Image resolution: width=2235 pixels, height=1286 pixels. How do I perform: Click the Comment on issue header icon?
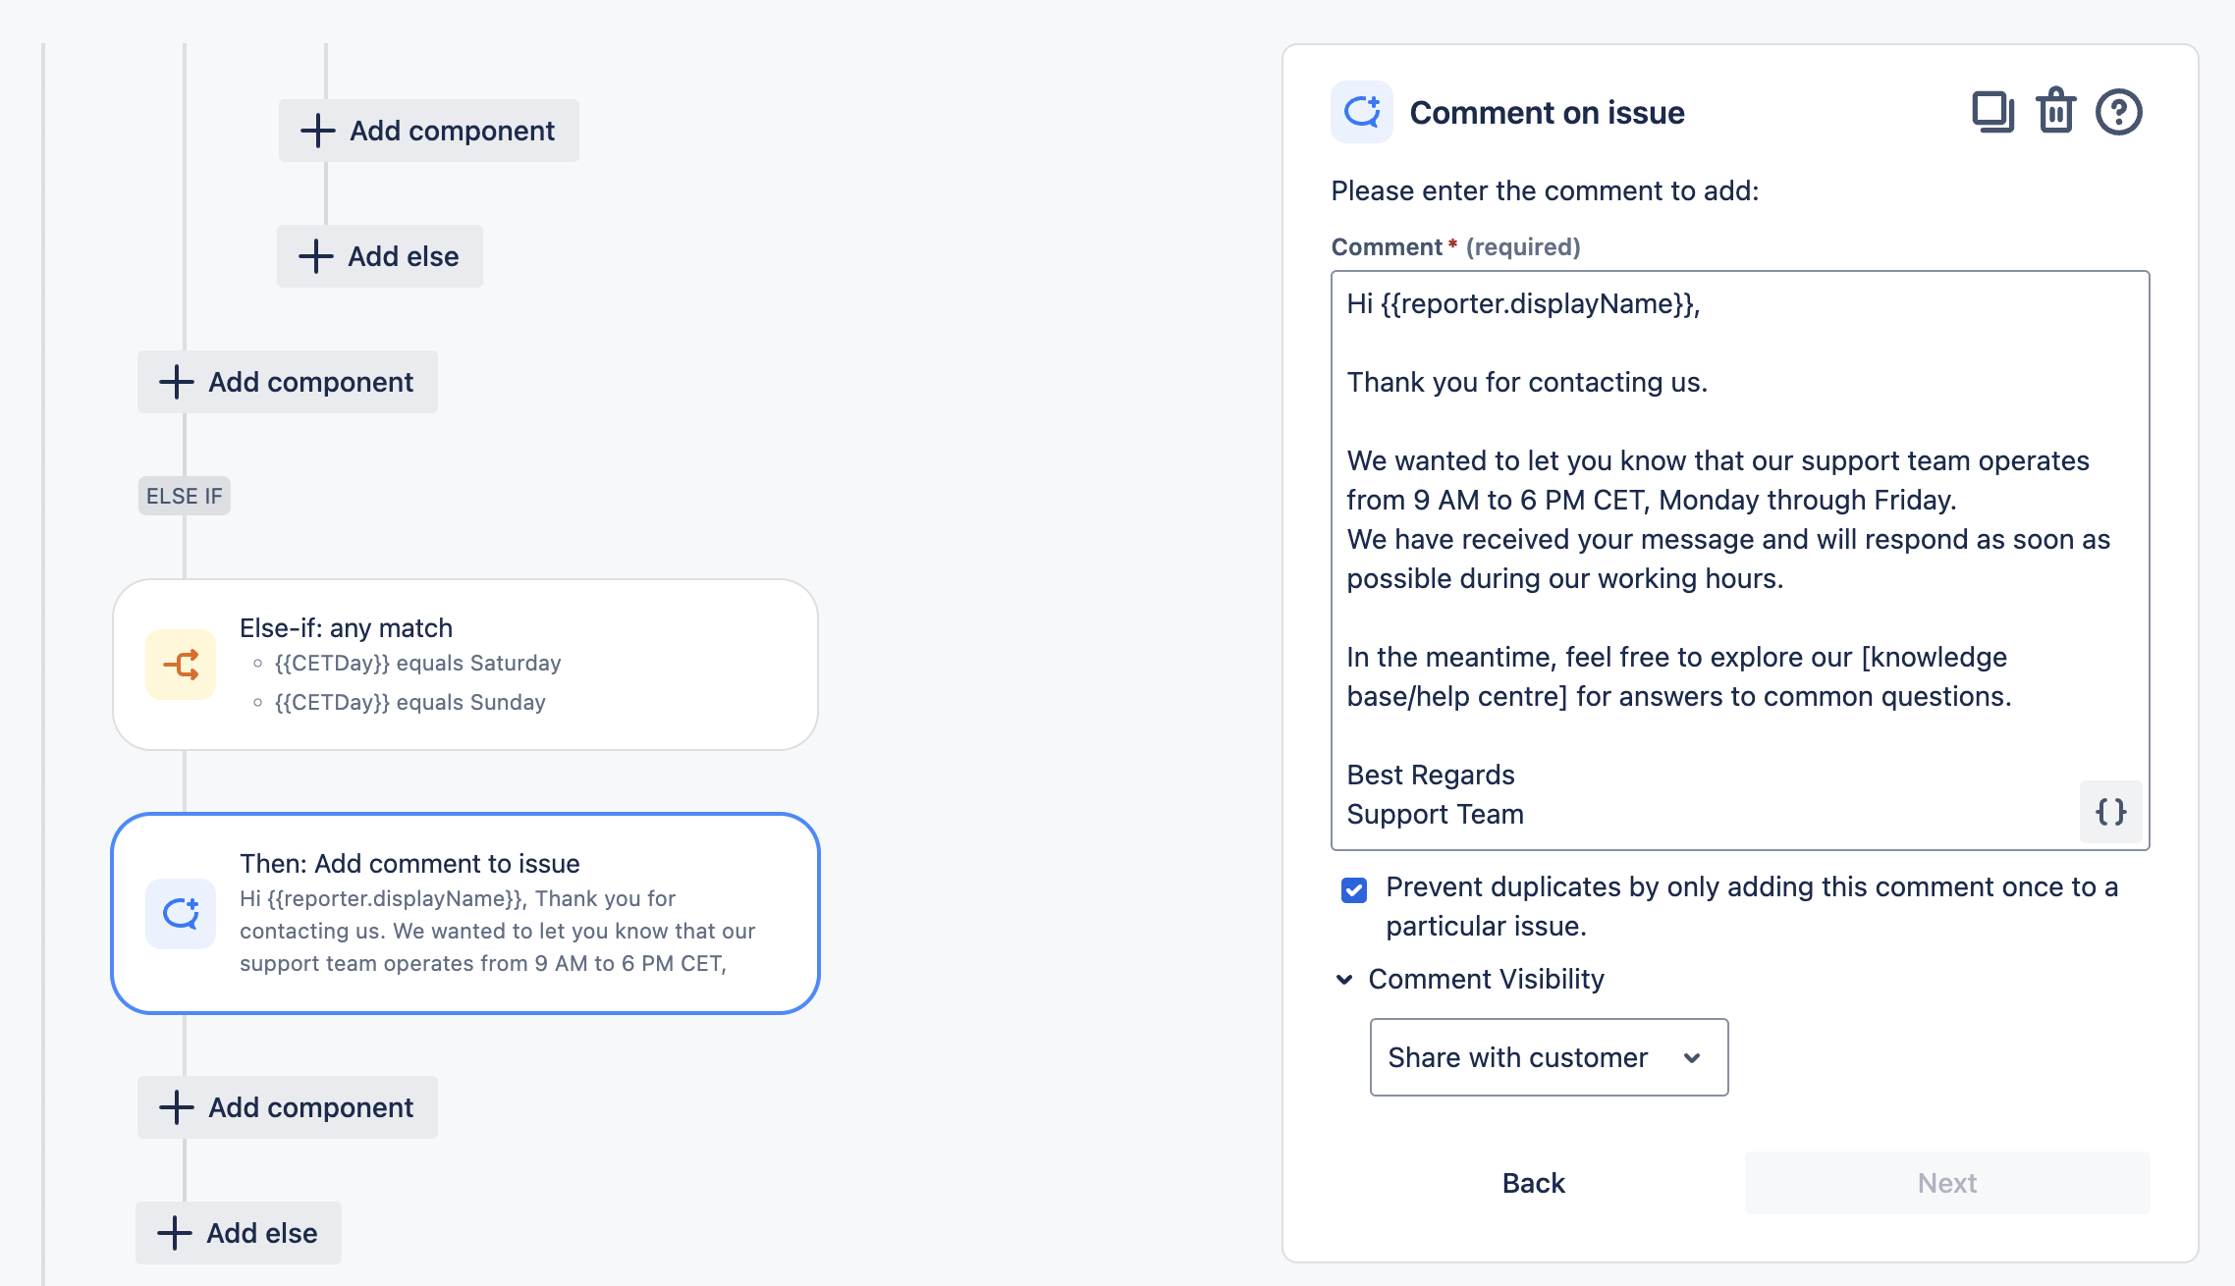click(1361, 112)
